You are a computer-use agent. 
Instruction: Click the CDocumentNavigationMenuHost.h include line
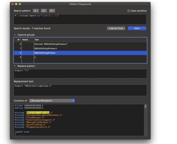point(39,115)
